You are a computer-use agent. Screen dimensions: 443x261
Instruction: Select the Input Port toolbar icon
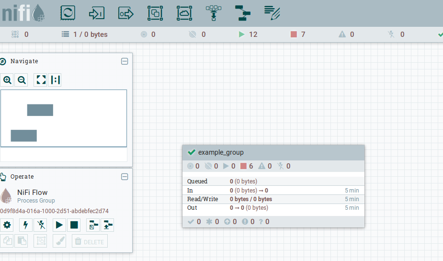(x=97, y=13)
